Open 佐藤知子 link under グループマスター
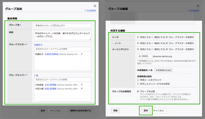The height and width of the screenshot is (119, 205). [38, 45]
